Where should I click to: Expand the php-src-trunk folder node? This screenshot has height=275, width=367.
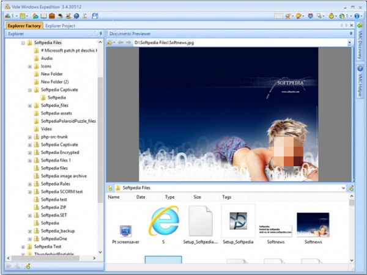(x=30, y=137)
